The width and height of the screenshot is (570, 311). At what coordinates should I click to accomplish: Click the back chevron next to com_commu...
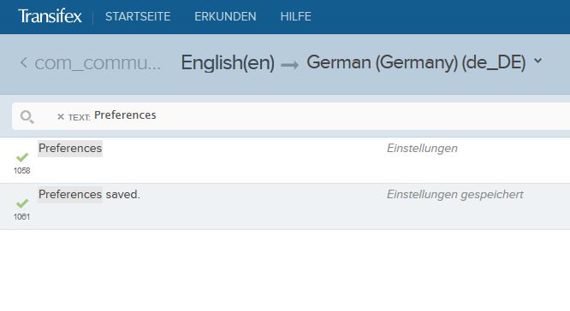click(24, 62)
